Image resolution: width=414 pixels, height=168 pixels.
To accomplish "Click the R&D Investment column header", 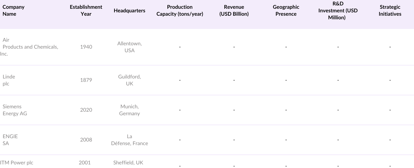I will coord(338,11).
